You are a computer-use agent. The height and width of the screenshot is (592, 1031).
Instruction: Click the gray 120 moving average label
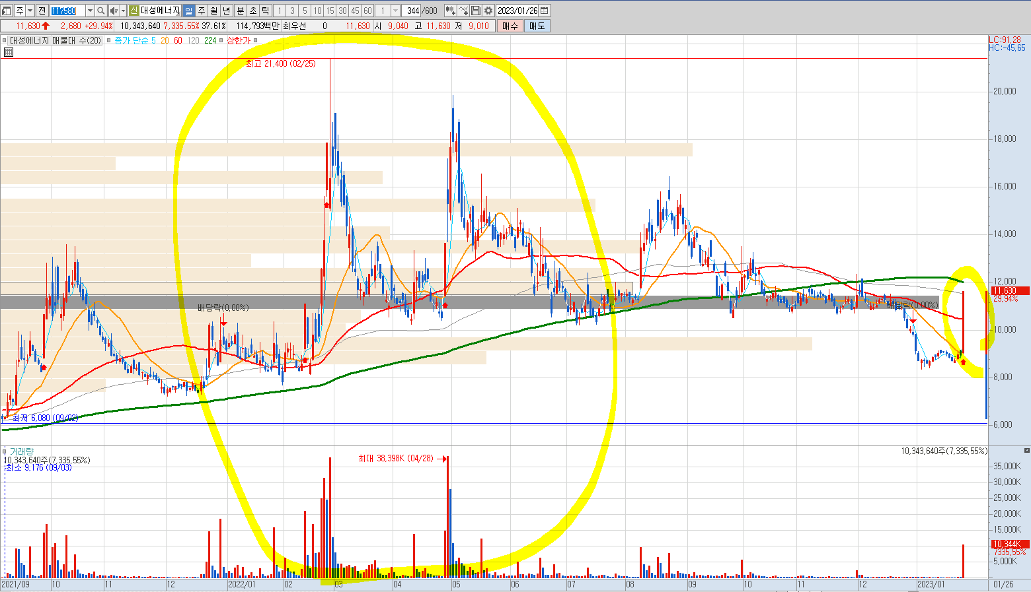193,40
